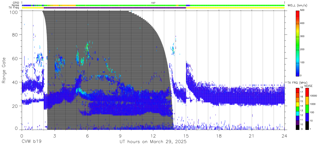320x147 pixels.
Task: Click the hour 18 x-axis label
Action: click(219, 136)
